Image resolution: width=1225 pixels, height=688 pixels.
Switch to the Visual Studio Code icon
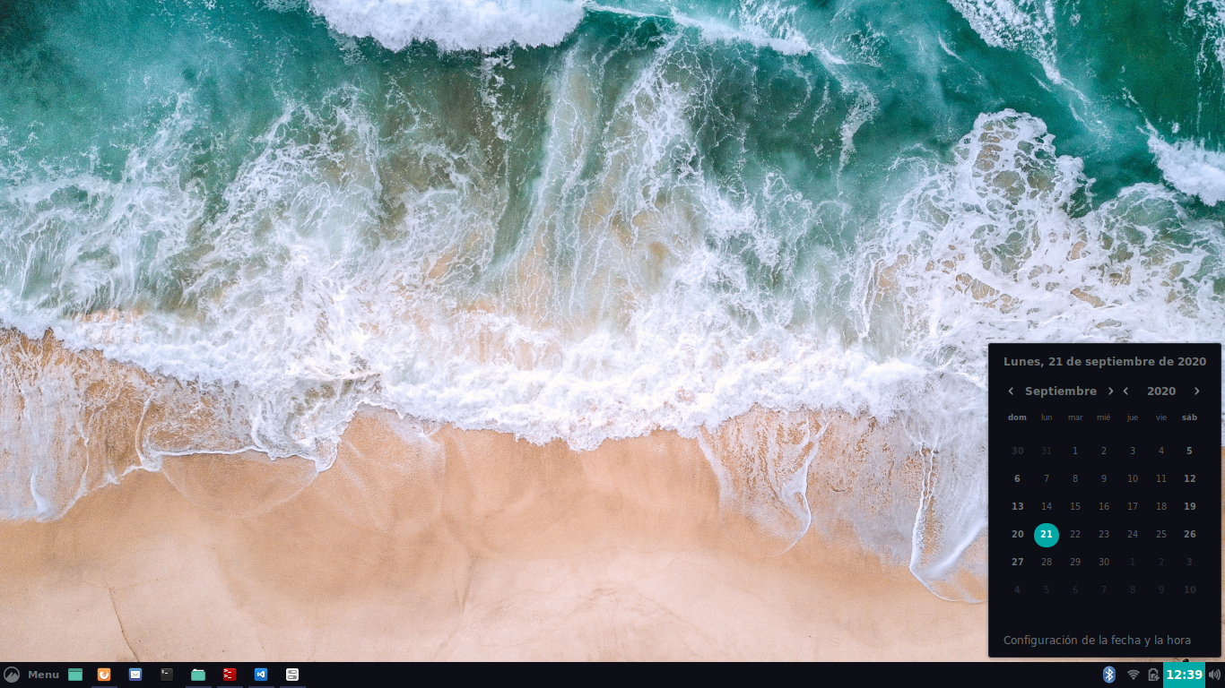tap(261, 675)
